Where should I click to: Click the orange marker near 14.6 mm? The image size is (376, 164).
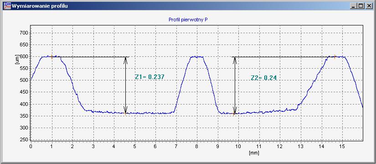pos(335,57)
